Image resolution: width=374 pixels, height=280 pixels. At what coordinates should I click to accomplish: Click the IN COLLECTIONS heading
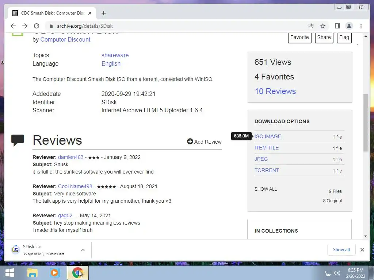pyautogui.click(x=276, y=231)
